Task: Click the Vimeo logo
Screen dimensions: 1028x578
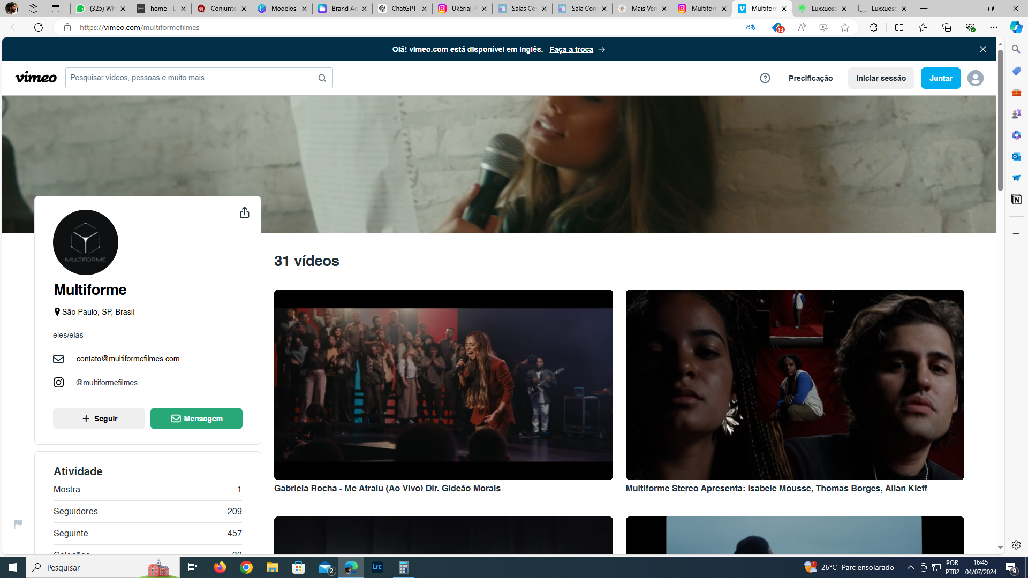Action: (x=36, y=78)
